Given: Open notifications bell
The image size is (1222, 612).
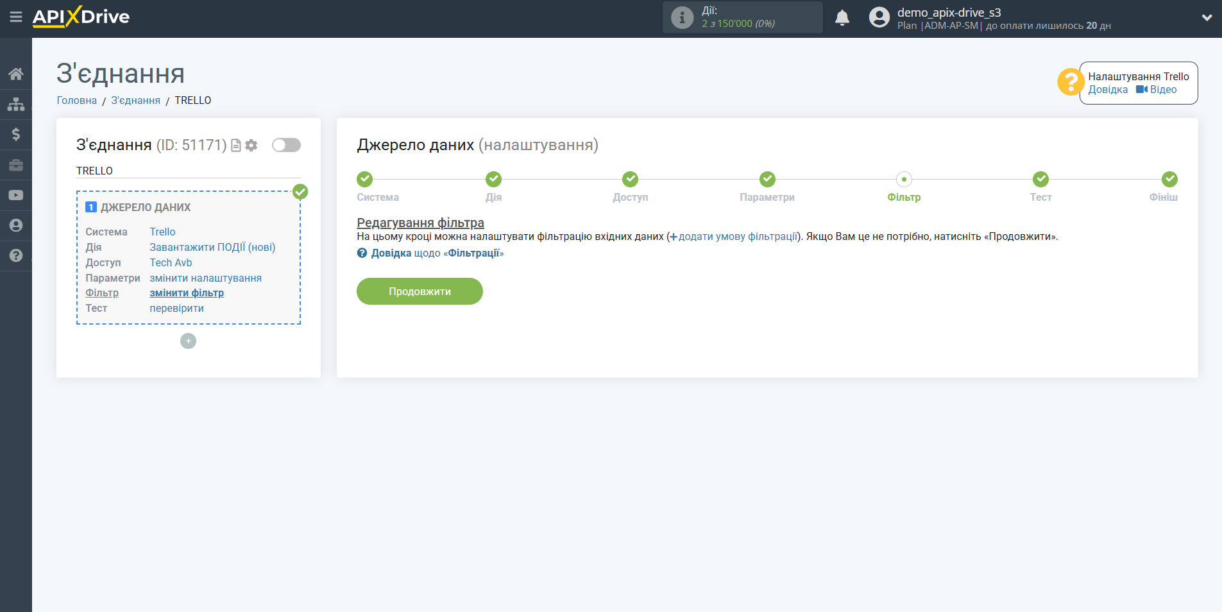Looking at the screenshot, I should (842, 17).
